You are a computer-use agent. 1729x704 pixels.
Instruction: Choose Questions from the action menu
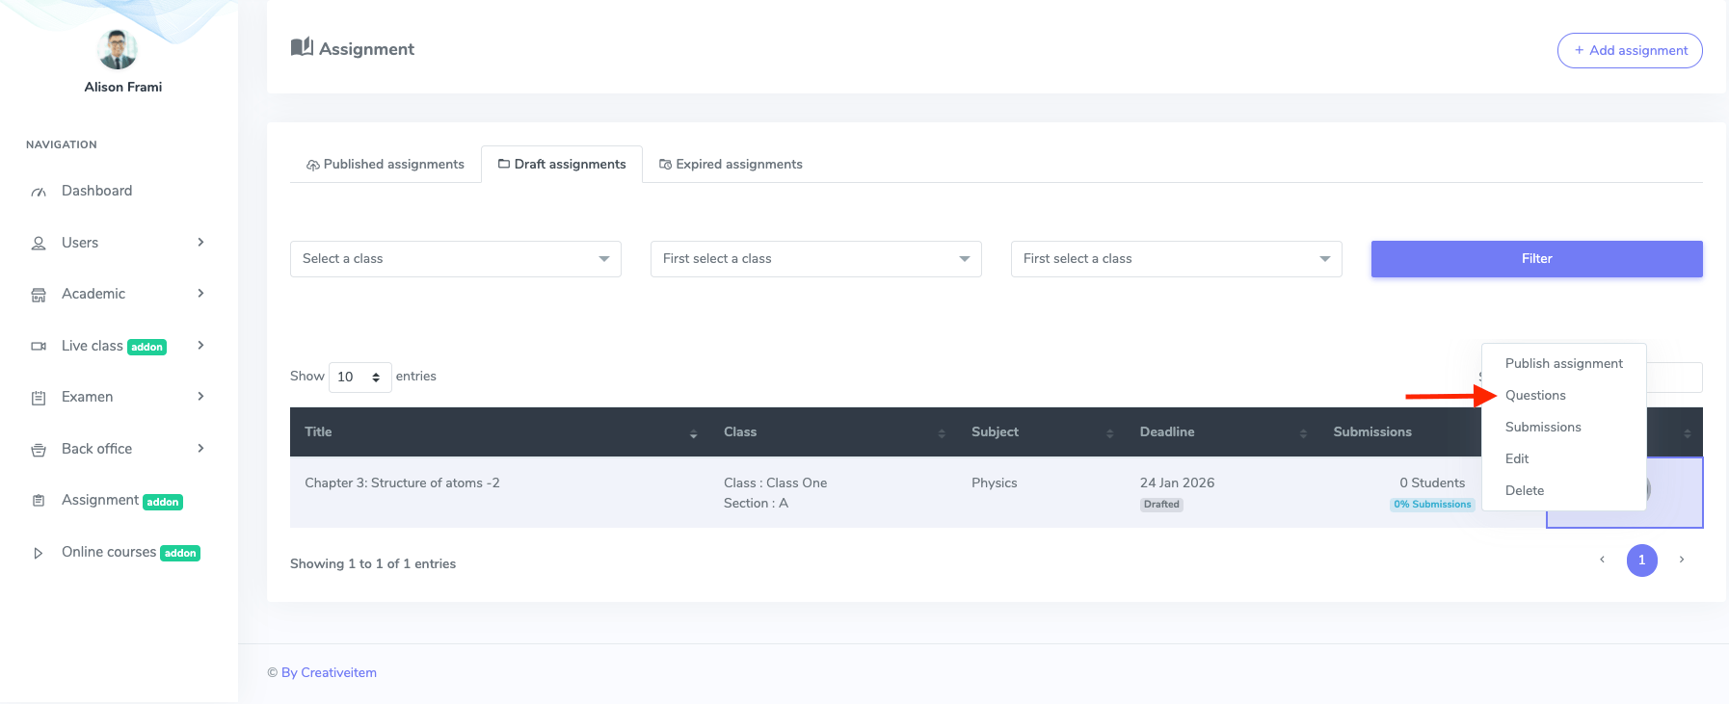[1535, 396]
